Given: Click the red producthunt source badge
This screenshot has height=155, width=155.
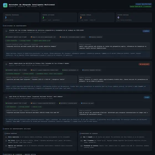Looking at the screenshot, I should click(144, 64).
